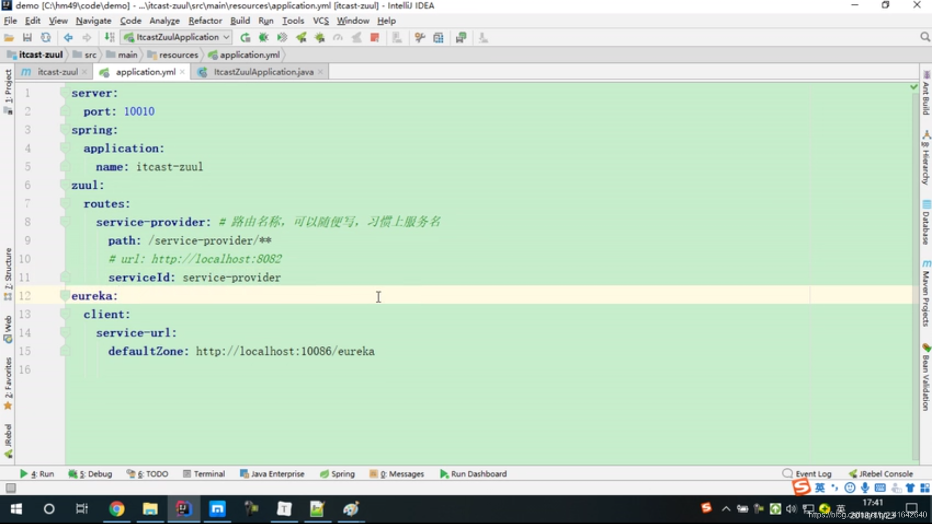Open the TODO tool window

click(147, 474)
